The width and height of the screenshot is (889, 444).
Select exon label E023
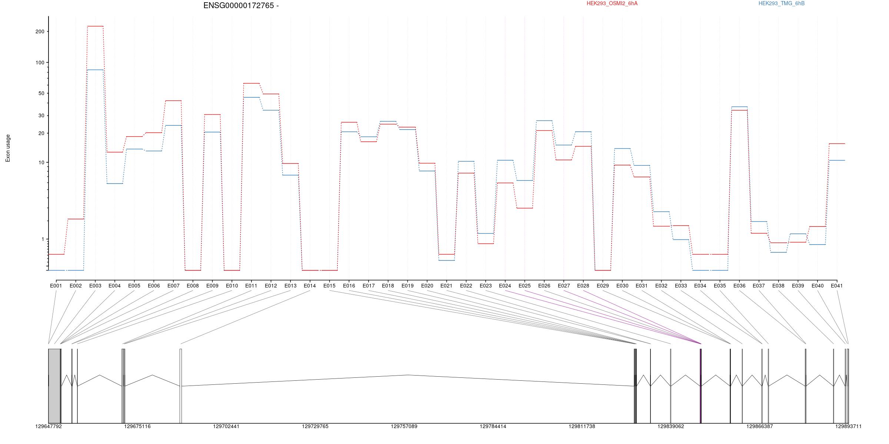tap(486, 286)
